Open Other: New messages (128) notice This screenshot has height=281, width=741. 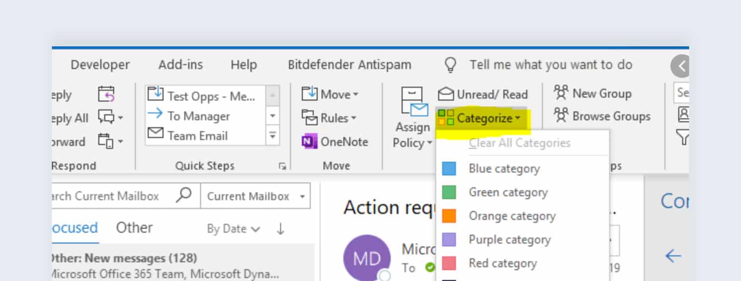183,265
